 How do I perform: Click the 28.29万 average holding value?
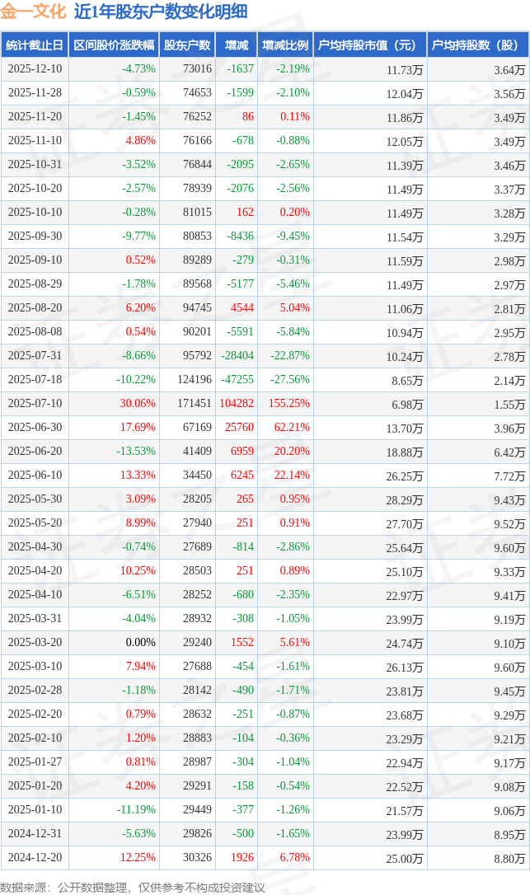(x=405, y=500)
